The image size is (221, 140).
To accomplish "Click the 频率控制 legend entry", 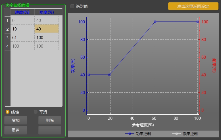I will [x=185, y=134].
